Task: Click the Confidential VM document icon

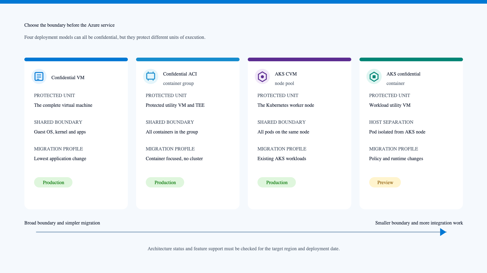Action: point(39,76)
